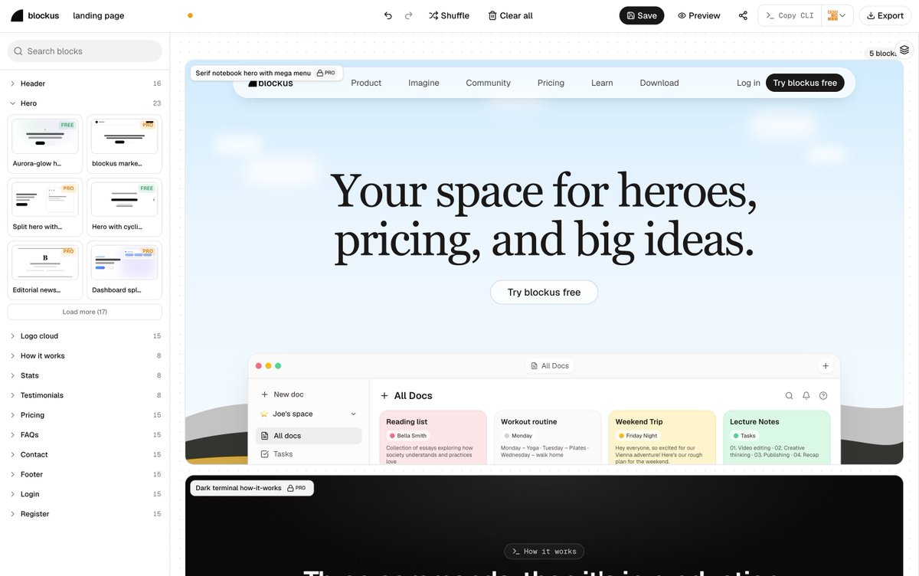Open the Workout routine card

point(548,437)
